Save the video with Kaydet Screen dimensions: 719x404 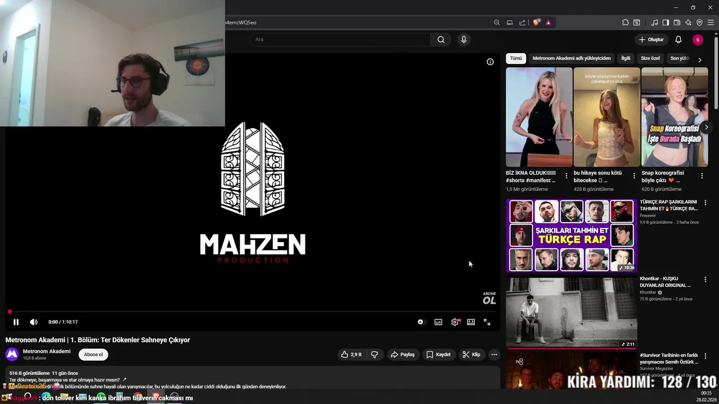coord(438,355)
